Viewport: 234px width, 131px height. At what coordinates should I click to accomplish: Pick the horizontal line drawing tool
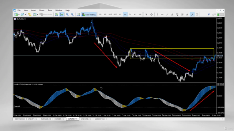[x=162, y=15]
